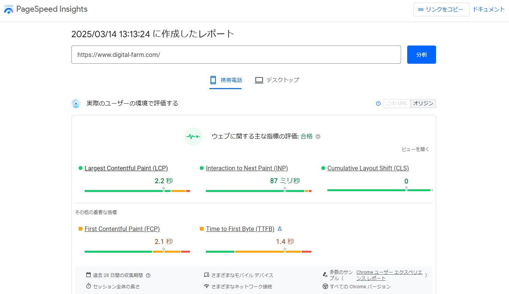The image size is (509, 294).
Task: Click the samples icon beside 多数のサンプル
Action: (325, 275)
